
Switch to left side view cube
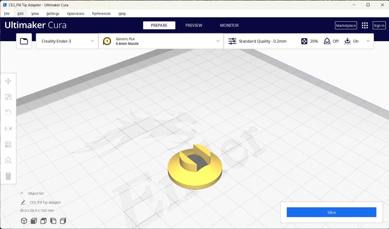[x=53, y=221]
